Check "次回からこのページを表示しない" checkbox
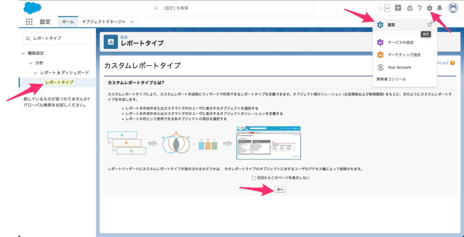This screenshot has height=237, width=464. (254, 178)
